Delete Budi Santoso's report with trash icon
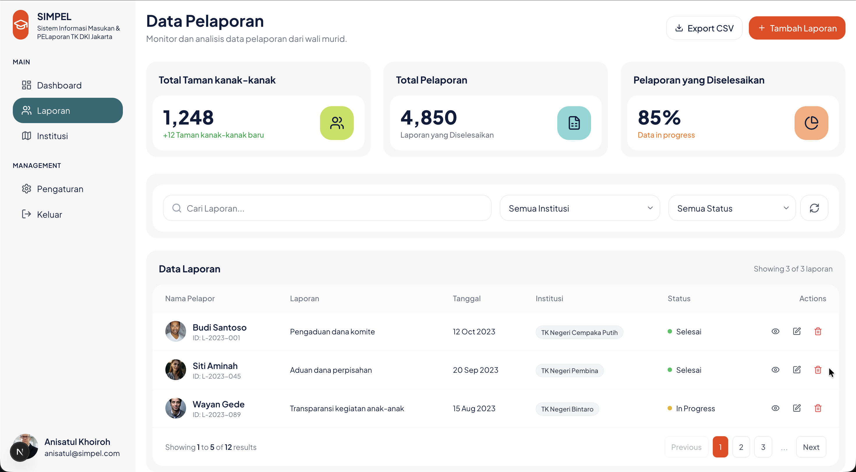This screenshot has height=472, width=856. 818,331
